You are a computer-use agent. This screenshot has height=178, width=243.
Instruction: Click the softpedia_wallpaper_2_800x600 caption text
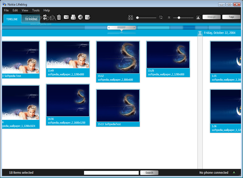coord(115,80)
